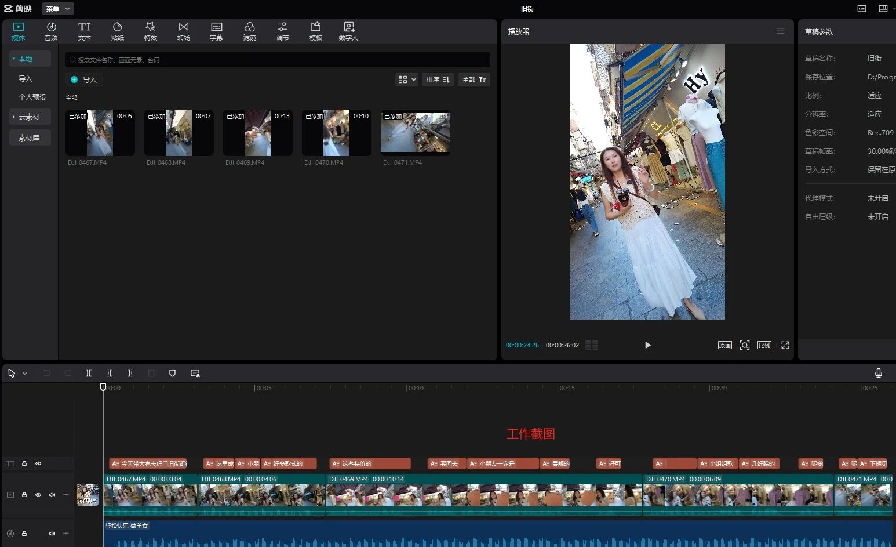The image size is (896, 547).
Task: Click the timeline ruler at the 00:10 mark
Action: pyautogui.click(x=406, y=388)
